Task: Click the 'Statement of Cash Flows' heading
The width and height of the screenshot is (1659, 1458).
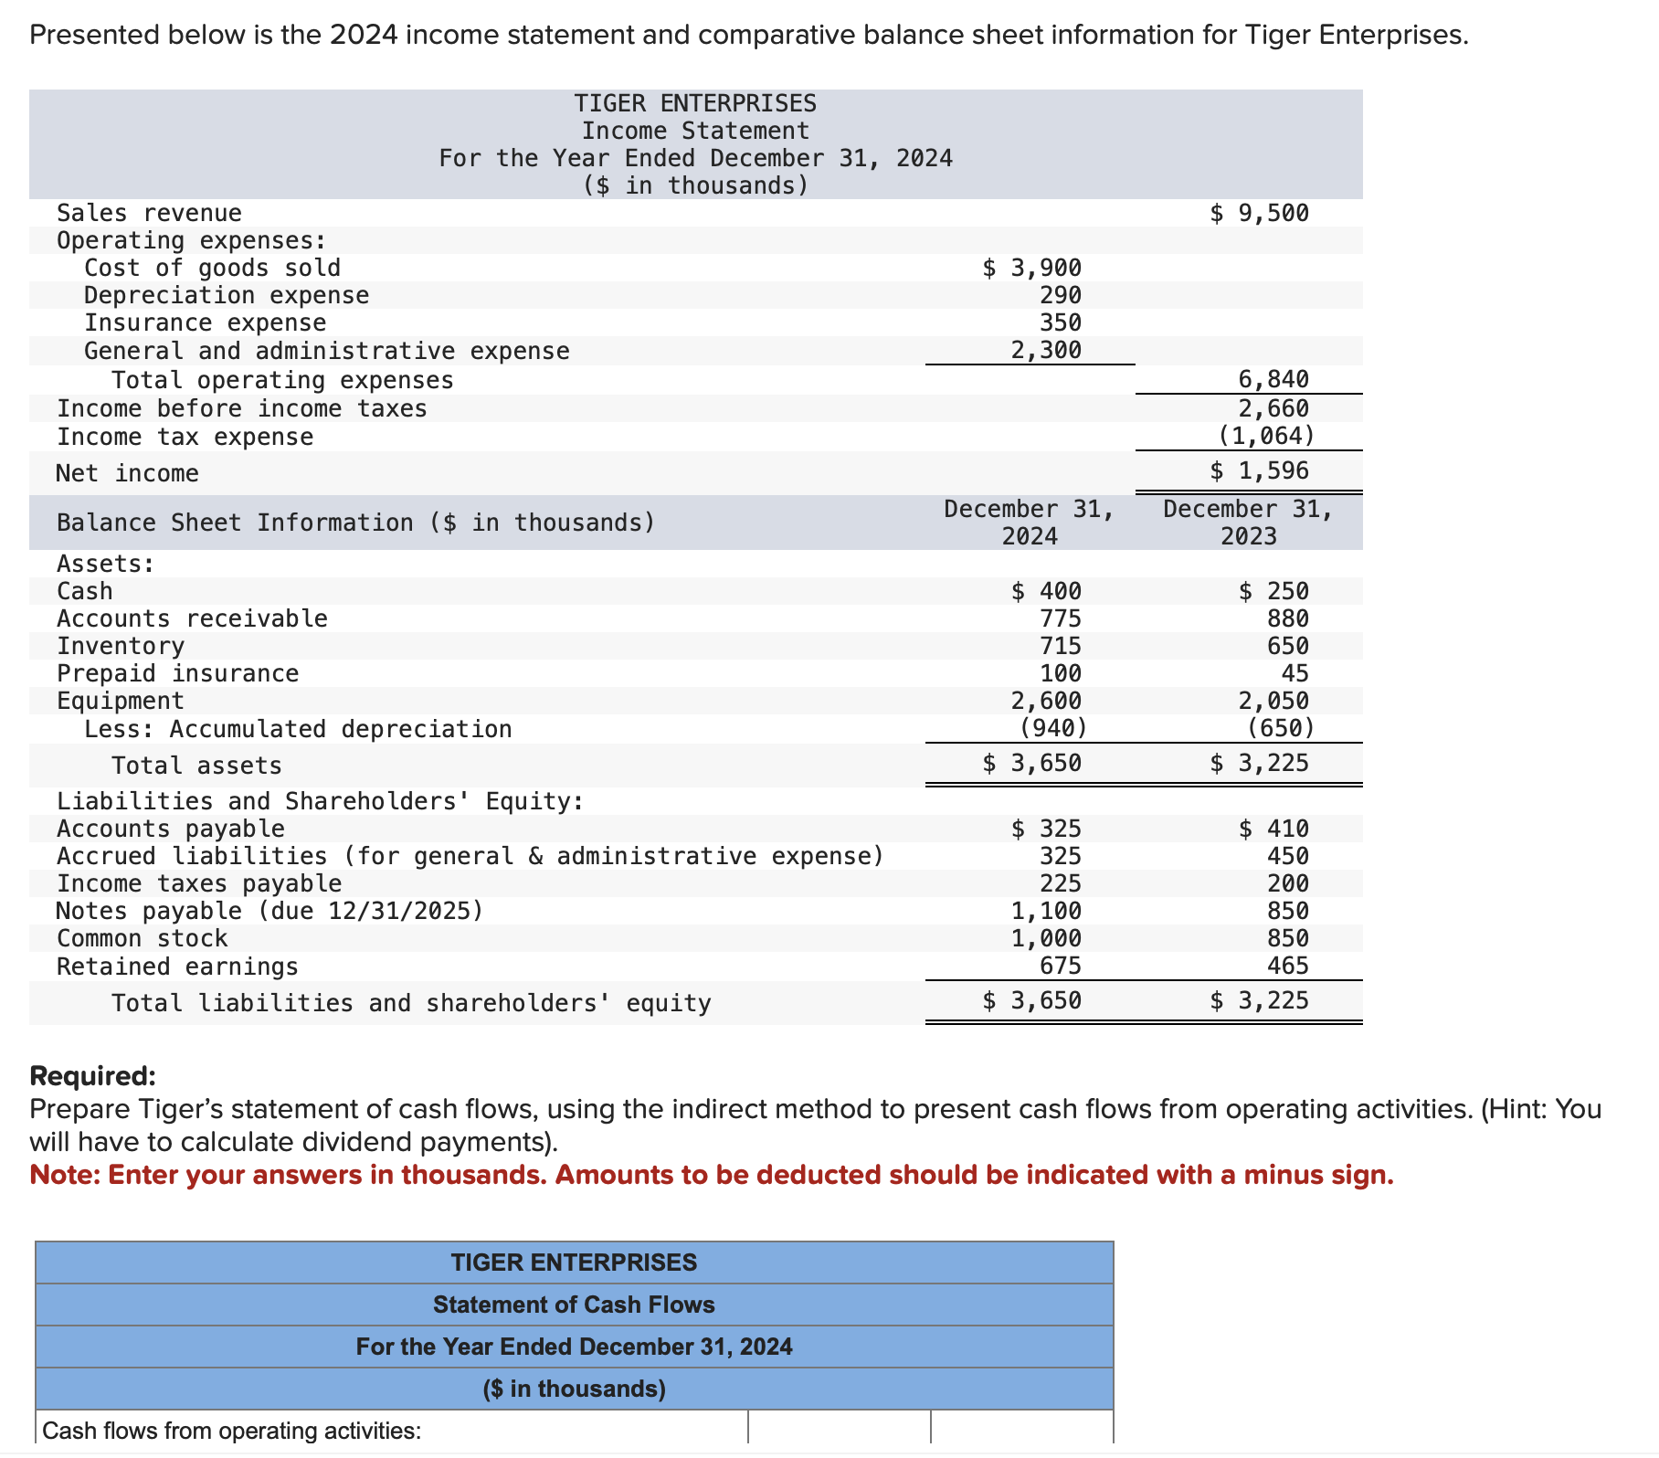Action: [574, 1305]
